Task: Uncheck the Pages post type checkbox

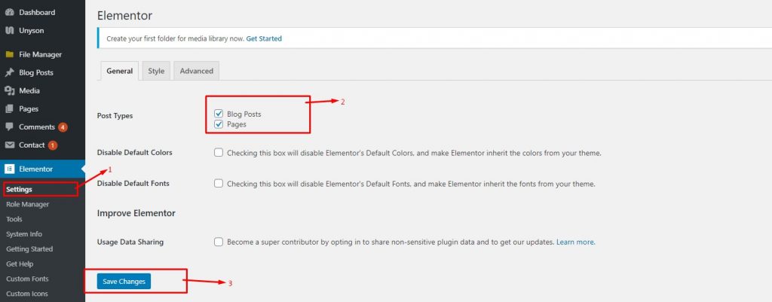Action: [219, 124]
